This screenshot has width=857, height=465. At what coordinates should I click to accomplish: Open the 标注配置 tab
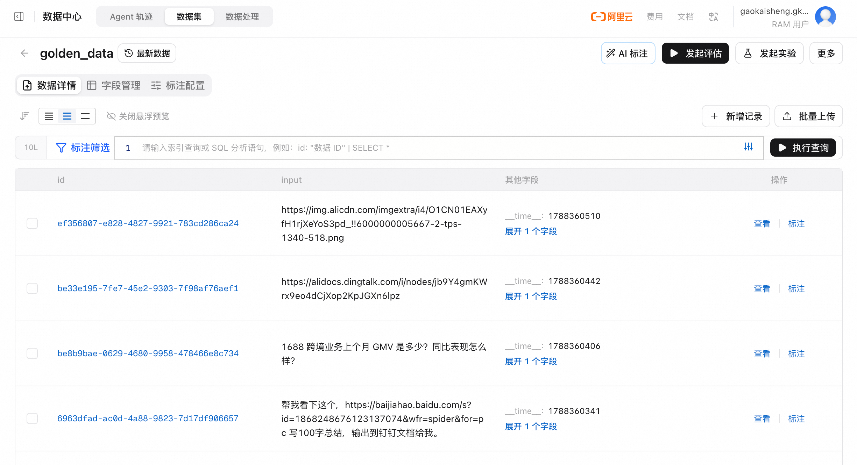[x=178, y=85]
